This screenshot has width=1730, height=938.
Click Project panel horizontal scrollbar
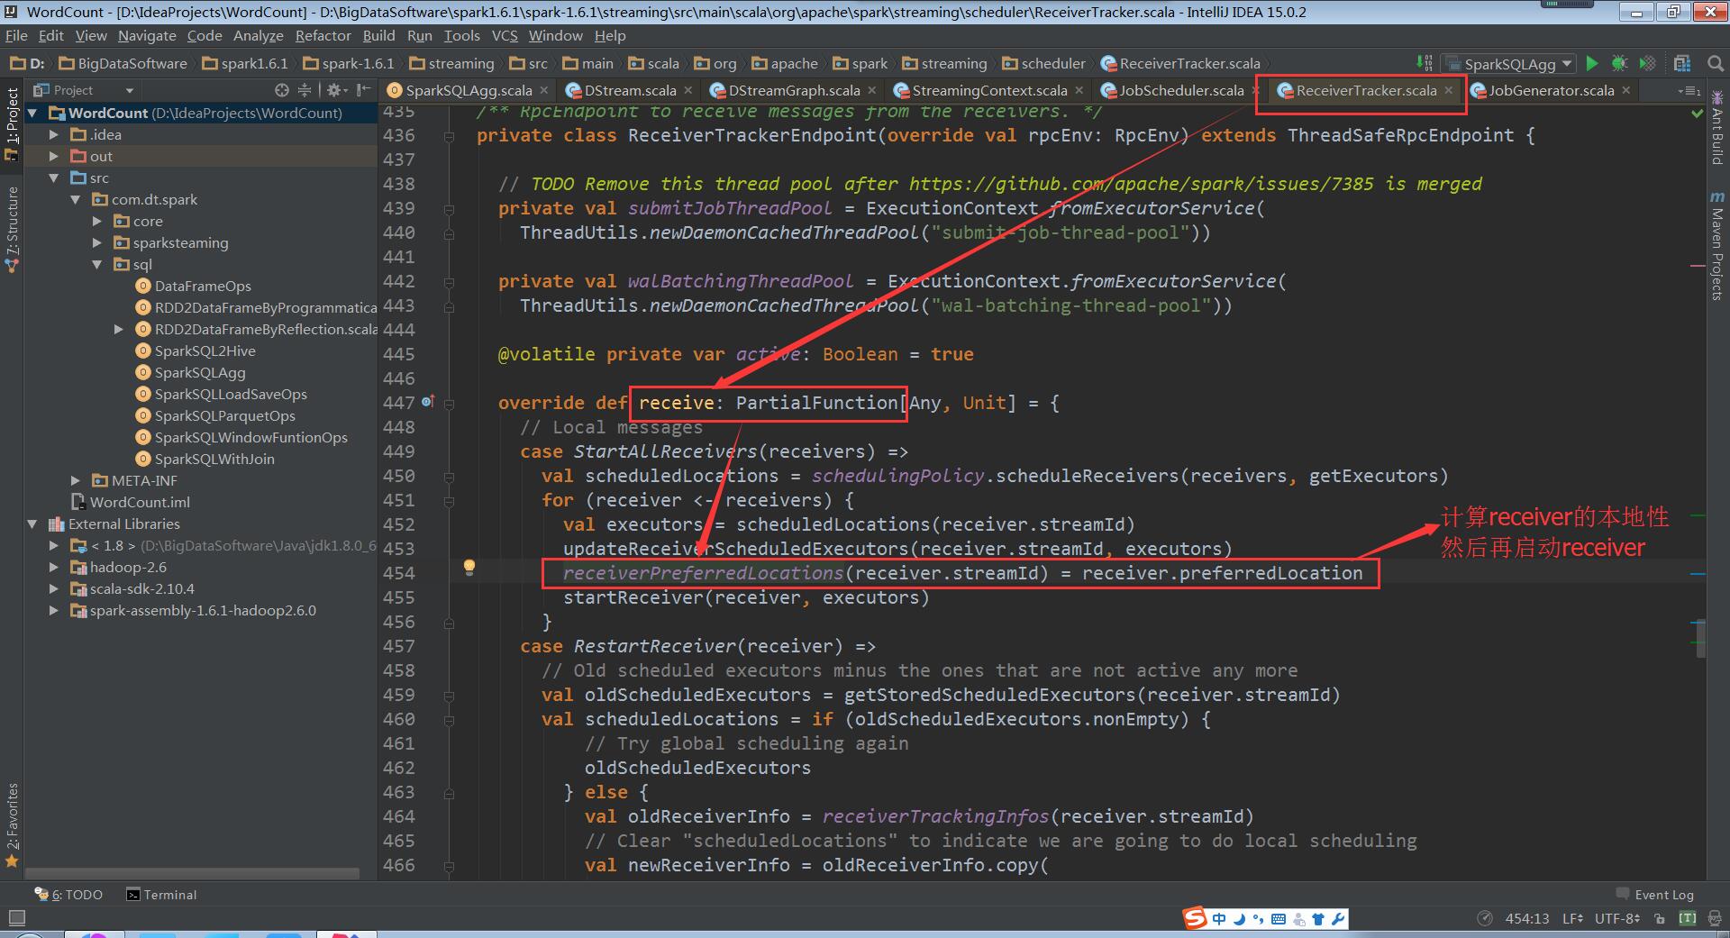tap(192, 873)
